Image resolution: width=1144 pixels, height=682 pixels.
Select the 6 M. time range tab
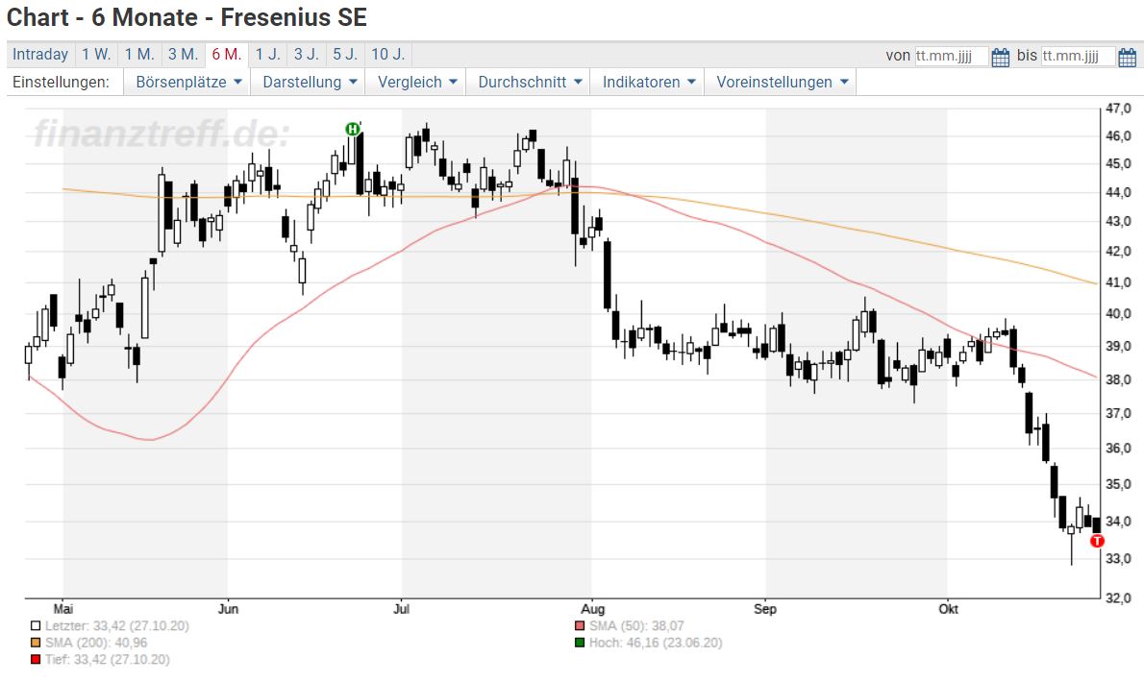point(227,55)
